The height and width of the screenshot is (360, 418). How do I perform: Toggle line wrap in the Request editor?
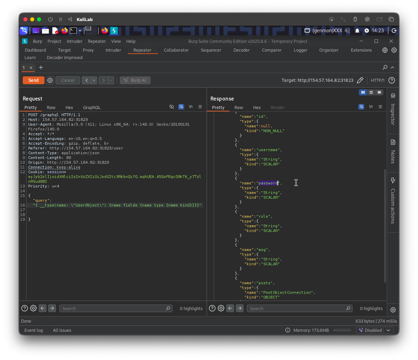pos(181,107)
